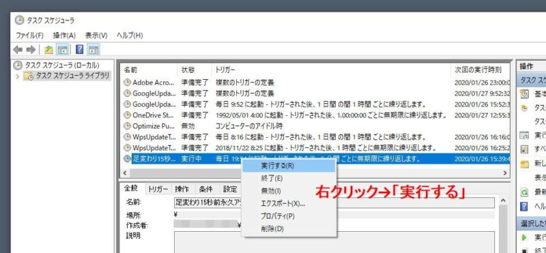Screen dimensions: 546x253
Task: Click the 実行中 status cell
Action: 191,159
